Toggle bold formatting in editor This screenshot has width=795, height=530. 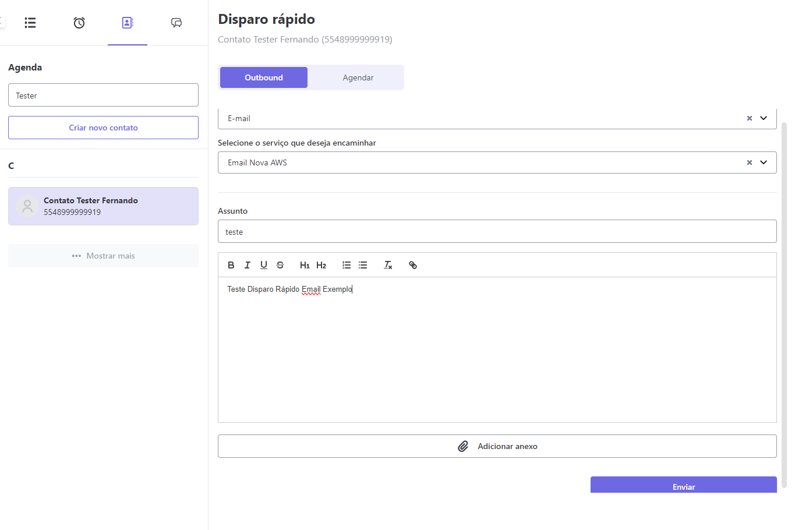coord(231,265)
